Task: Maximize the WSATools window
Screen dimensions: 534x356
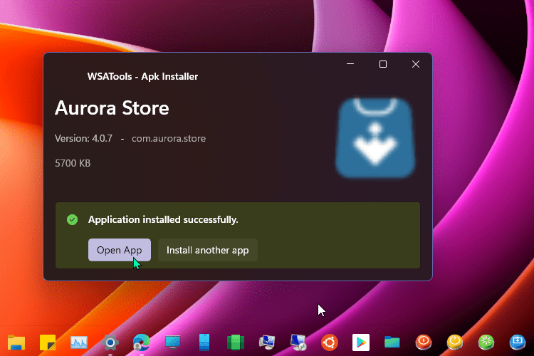Action: pos(383,64)
